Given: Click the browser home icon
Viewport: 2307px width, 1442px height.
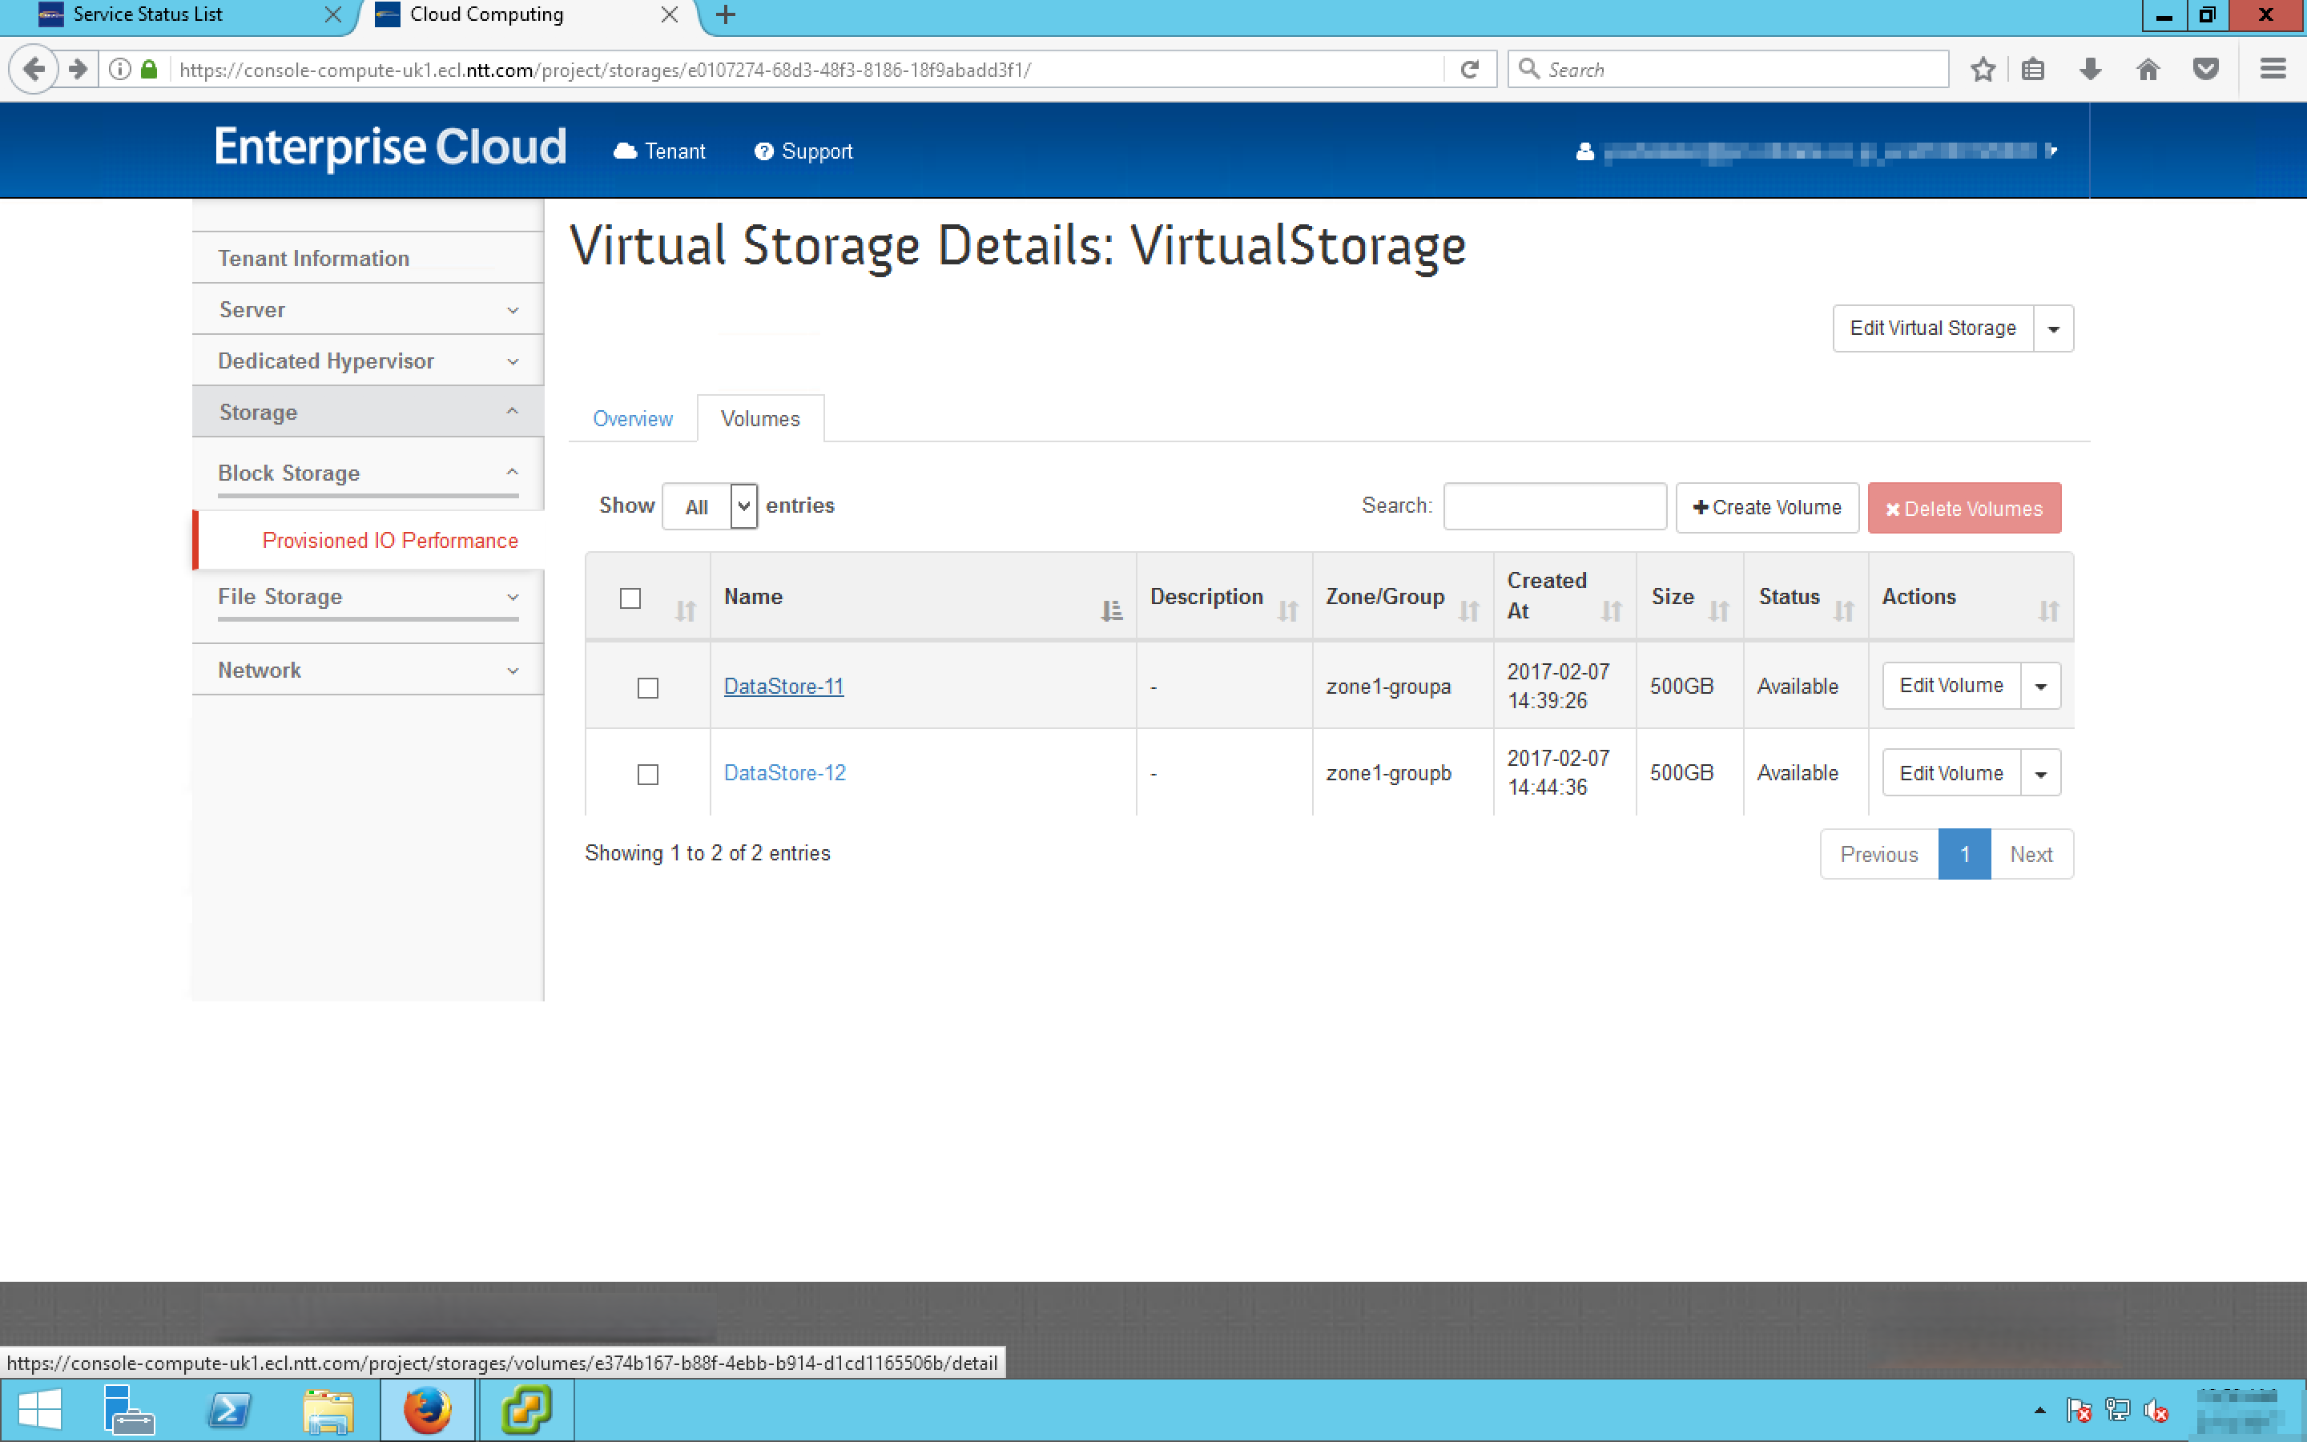Looking at the screenshot, I should point(2148,70).
